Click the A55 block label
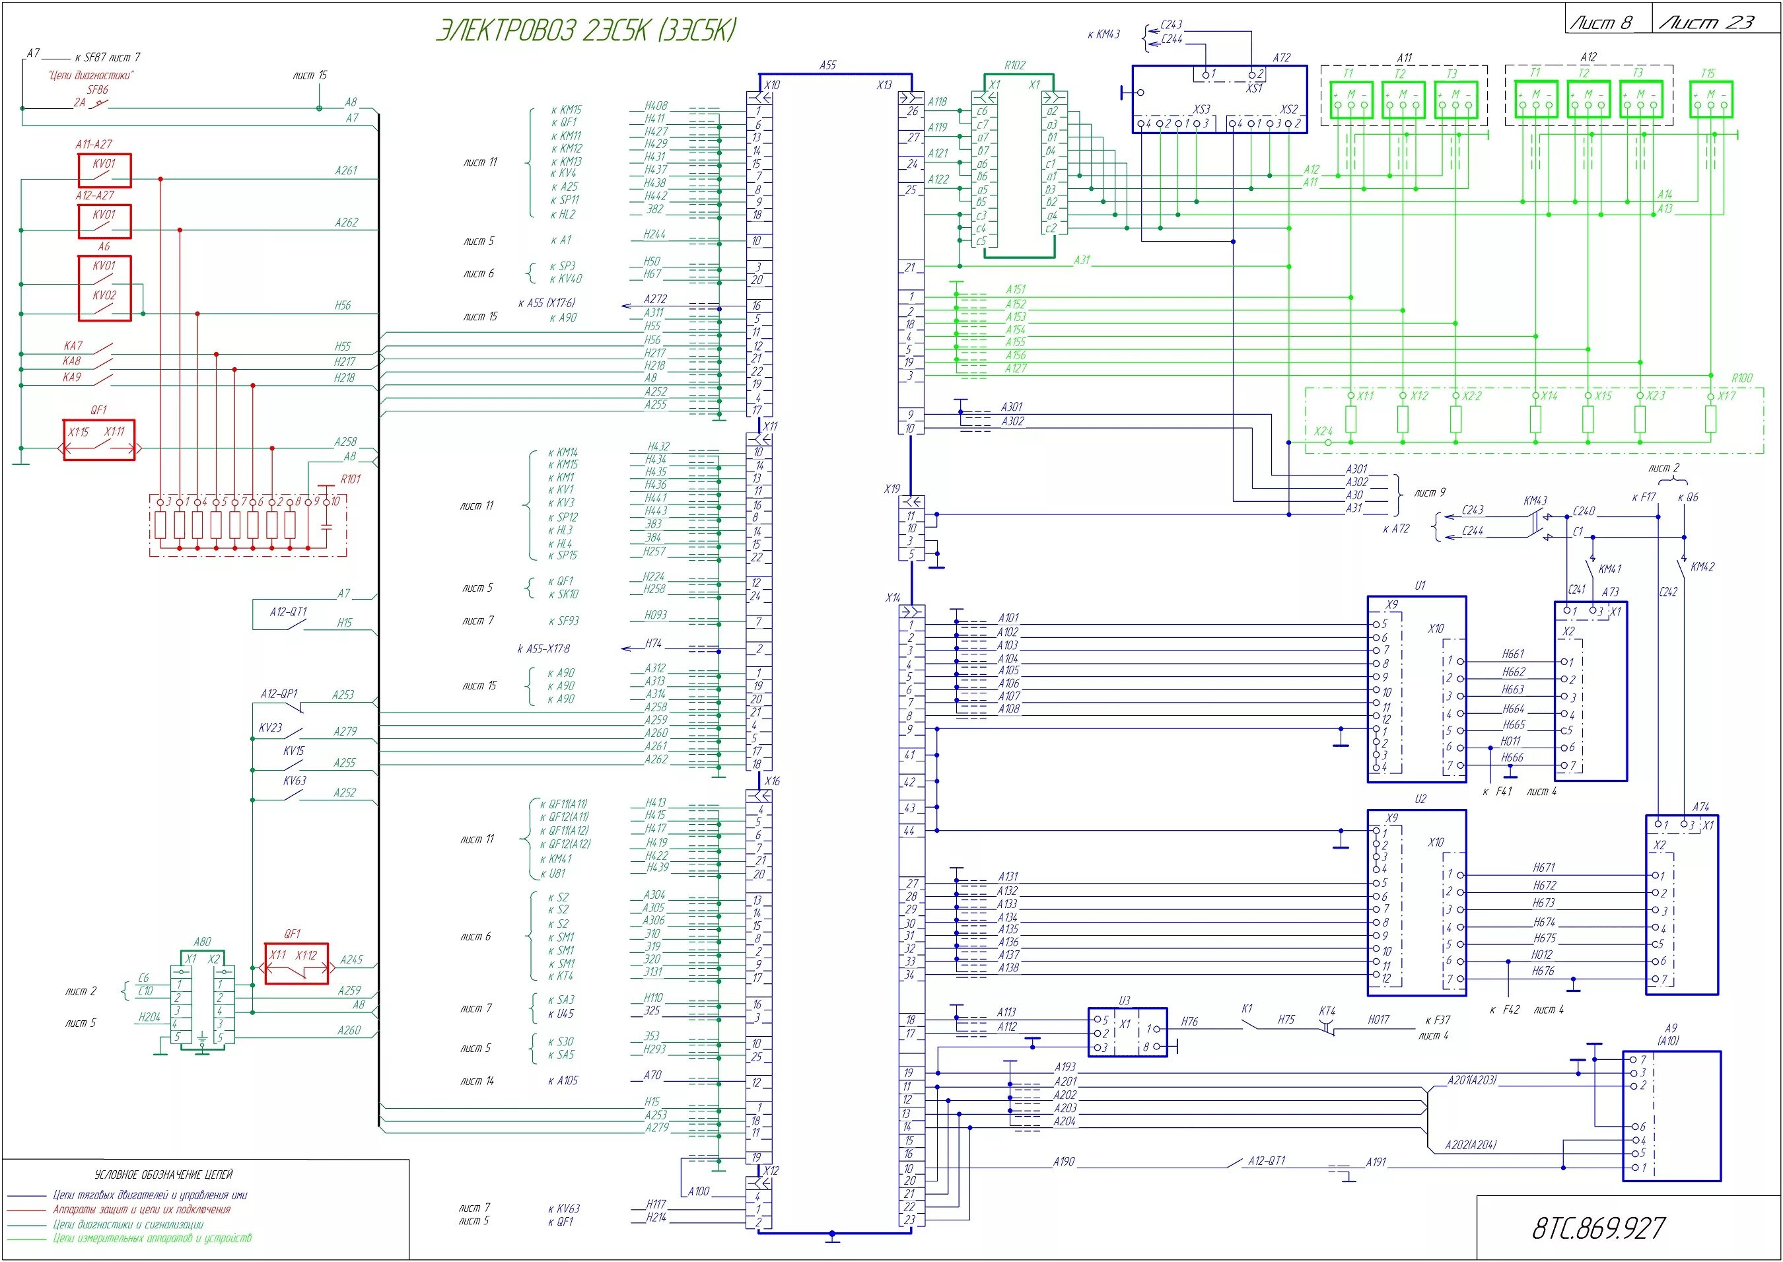The width and height of the screenshot is (1783, 1262). [827, 65]
